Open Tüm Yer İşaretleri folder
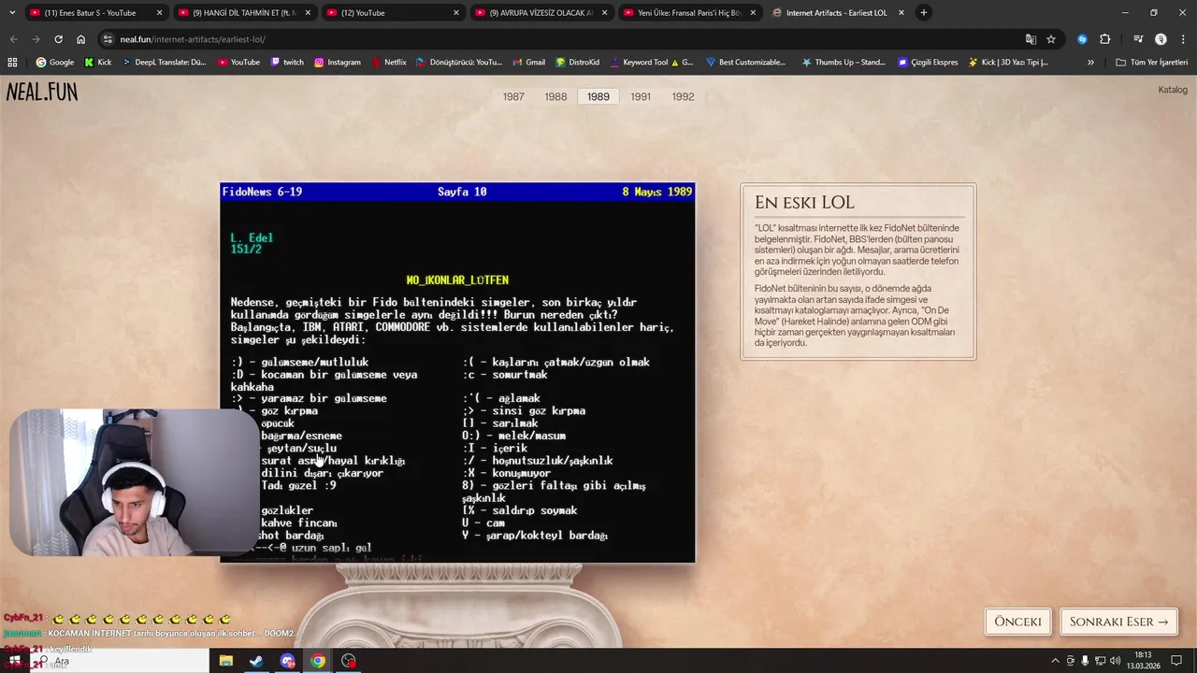This screenshot has height=673, width=1197. point(1152,63)
